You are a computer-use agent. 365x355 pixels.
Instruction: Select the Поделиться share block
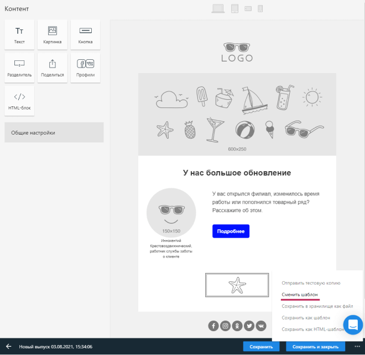tap(53, 68)
